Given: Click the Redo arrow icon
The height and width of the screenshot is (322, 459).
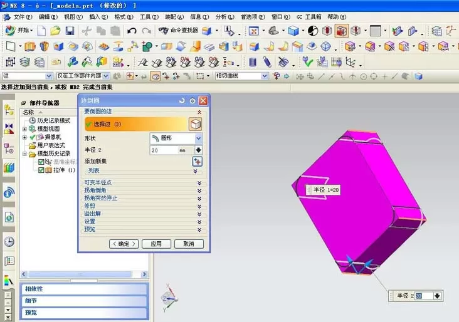Looking at the screenshot, I should pos(146,31).
